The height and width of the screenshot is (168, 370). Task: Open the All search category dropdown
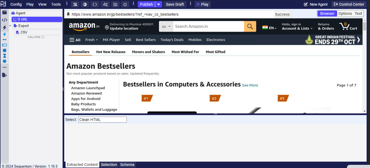[x=166, y=26]
